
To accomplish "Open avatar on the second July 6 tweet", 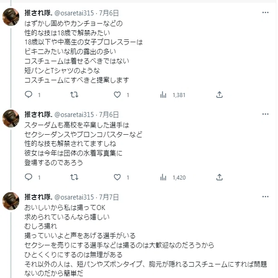I will (x=11, y=119).
